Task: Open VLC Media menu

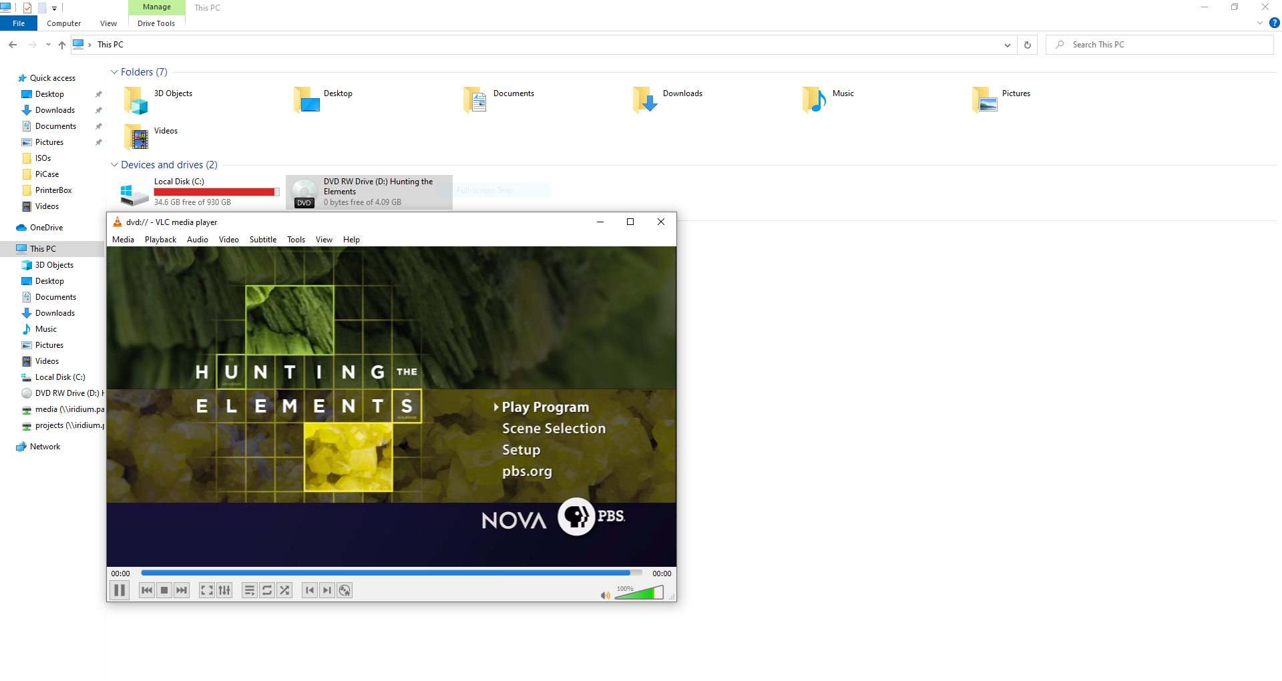Action: pyautogui.click(x=123, y=240)
